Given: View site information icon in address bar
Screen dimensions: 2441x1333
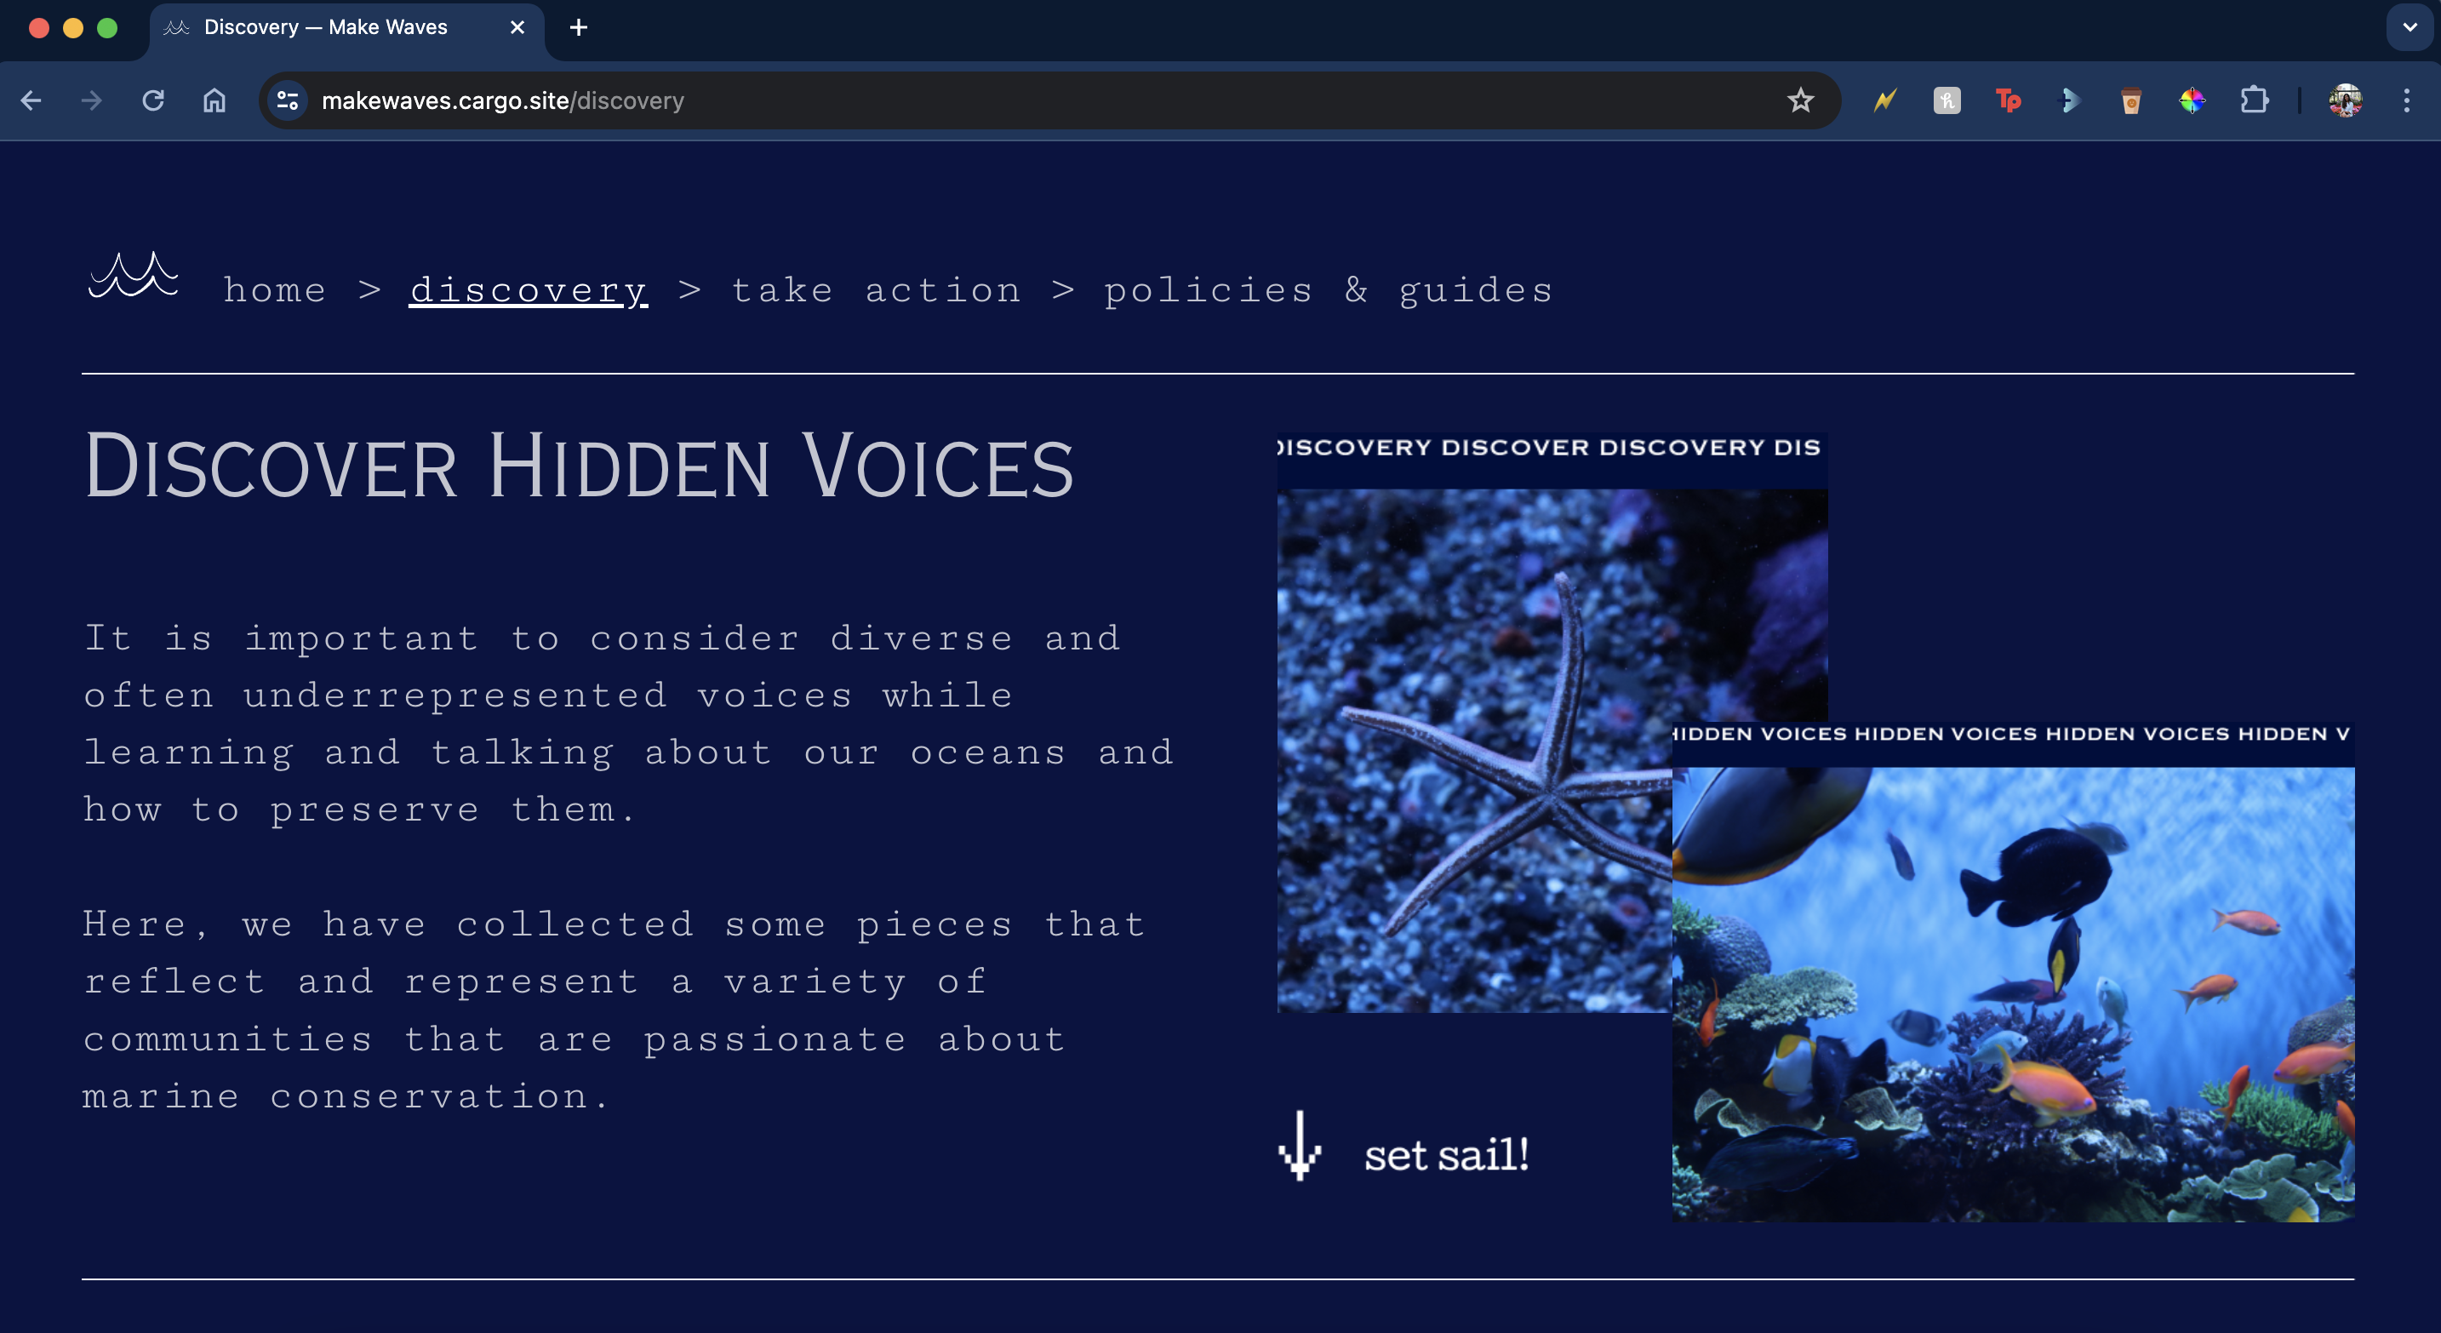Looking at the screenshot, I should (x=288, y=100).
